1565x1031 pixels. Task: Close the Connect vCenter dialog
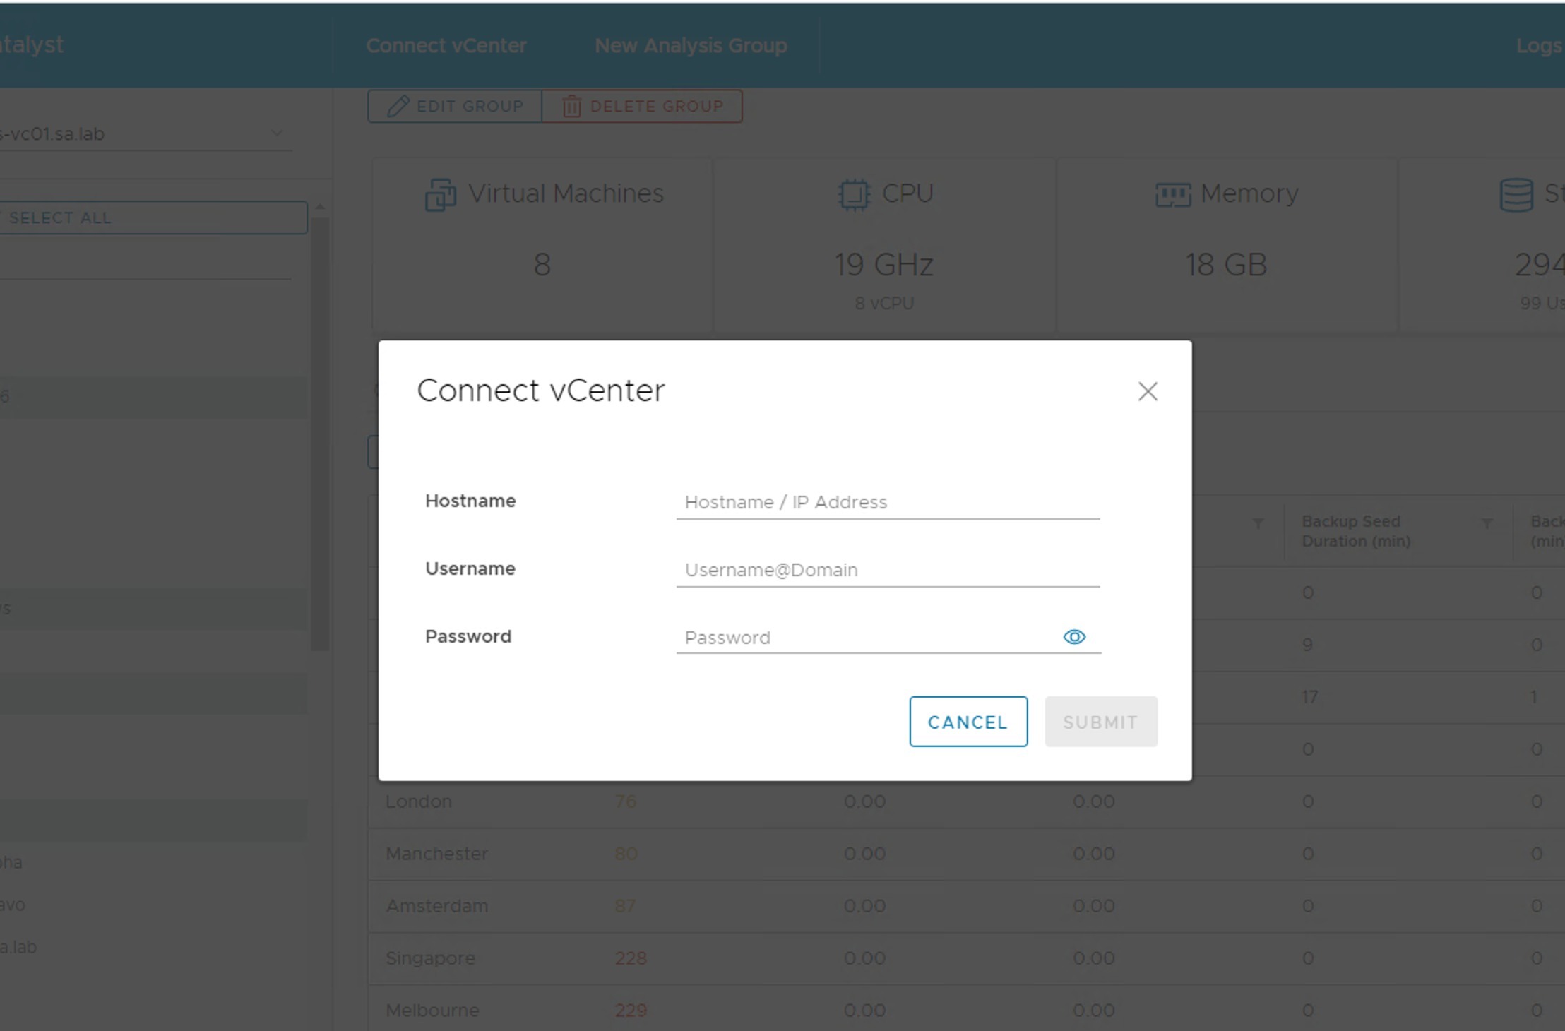(1148, 391)
